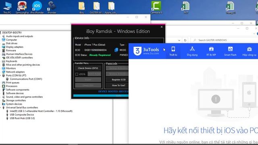Select Intel(R) USB 3.1 eXtensible Host Controller
258x145 pixels.
click(41, 111)
